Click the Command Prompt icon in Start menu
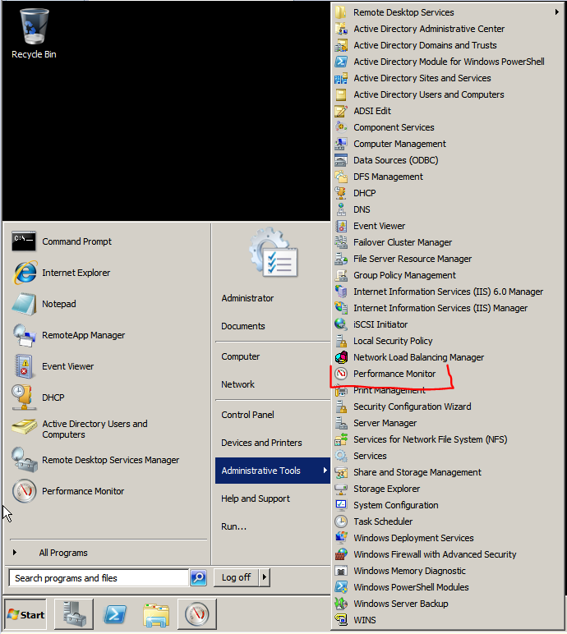This screenshot has width=567, height=634. click(24, 241)
